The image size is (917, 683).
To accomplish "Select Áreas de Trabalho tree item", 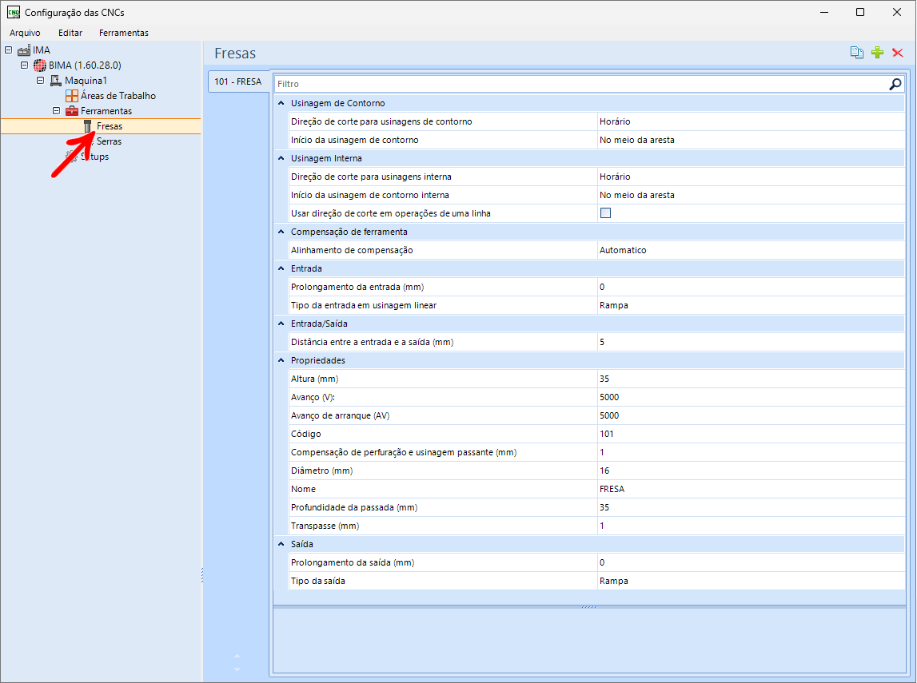I will [118, 96].
